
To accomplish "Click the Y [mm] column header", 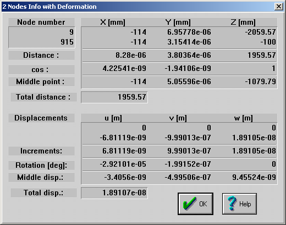I will pyautogui.click(x=178, y=23).
